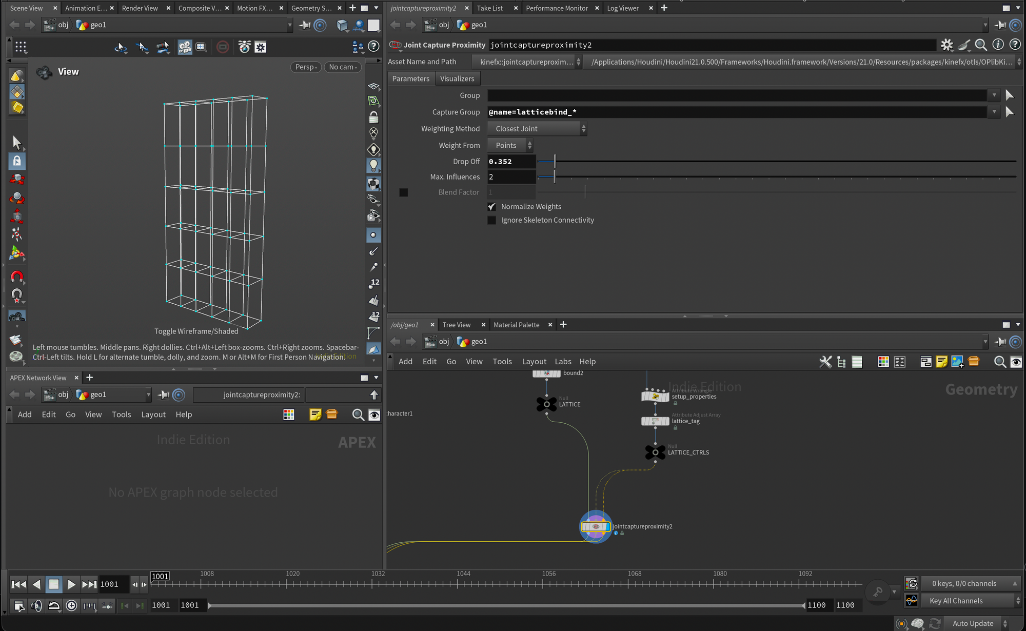This screenshot has height=631, width=1026.
Task: Click the jointcaptureproximity2 node icon
Action: coord(595,526)
